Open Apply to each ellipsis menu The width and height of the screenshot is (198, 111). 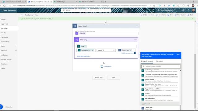(x=137, y=26)
